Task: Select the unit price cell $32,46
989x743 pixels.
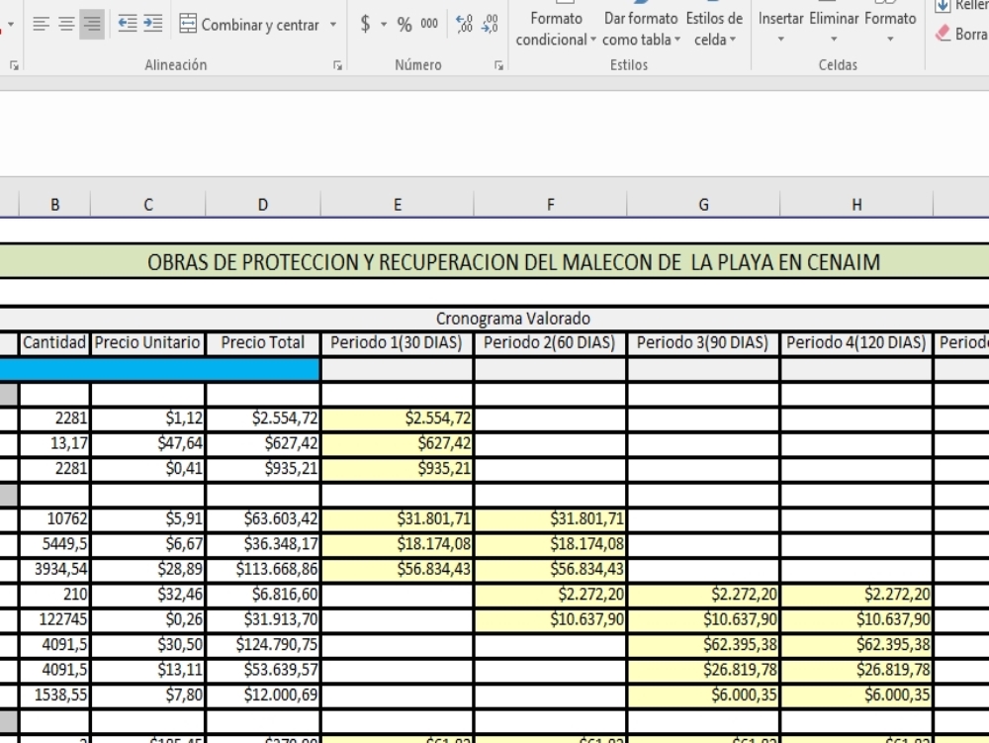Action: 147,595
